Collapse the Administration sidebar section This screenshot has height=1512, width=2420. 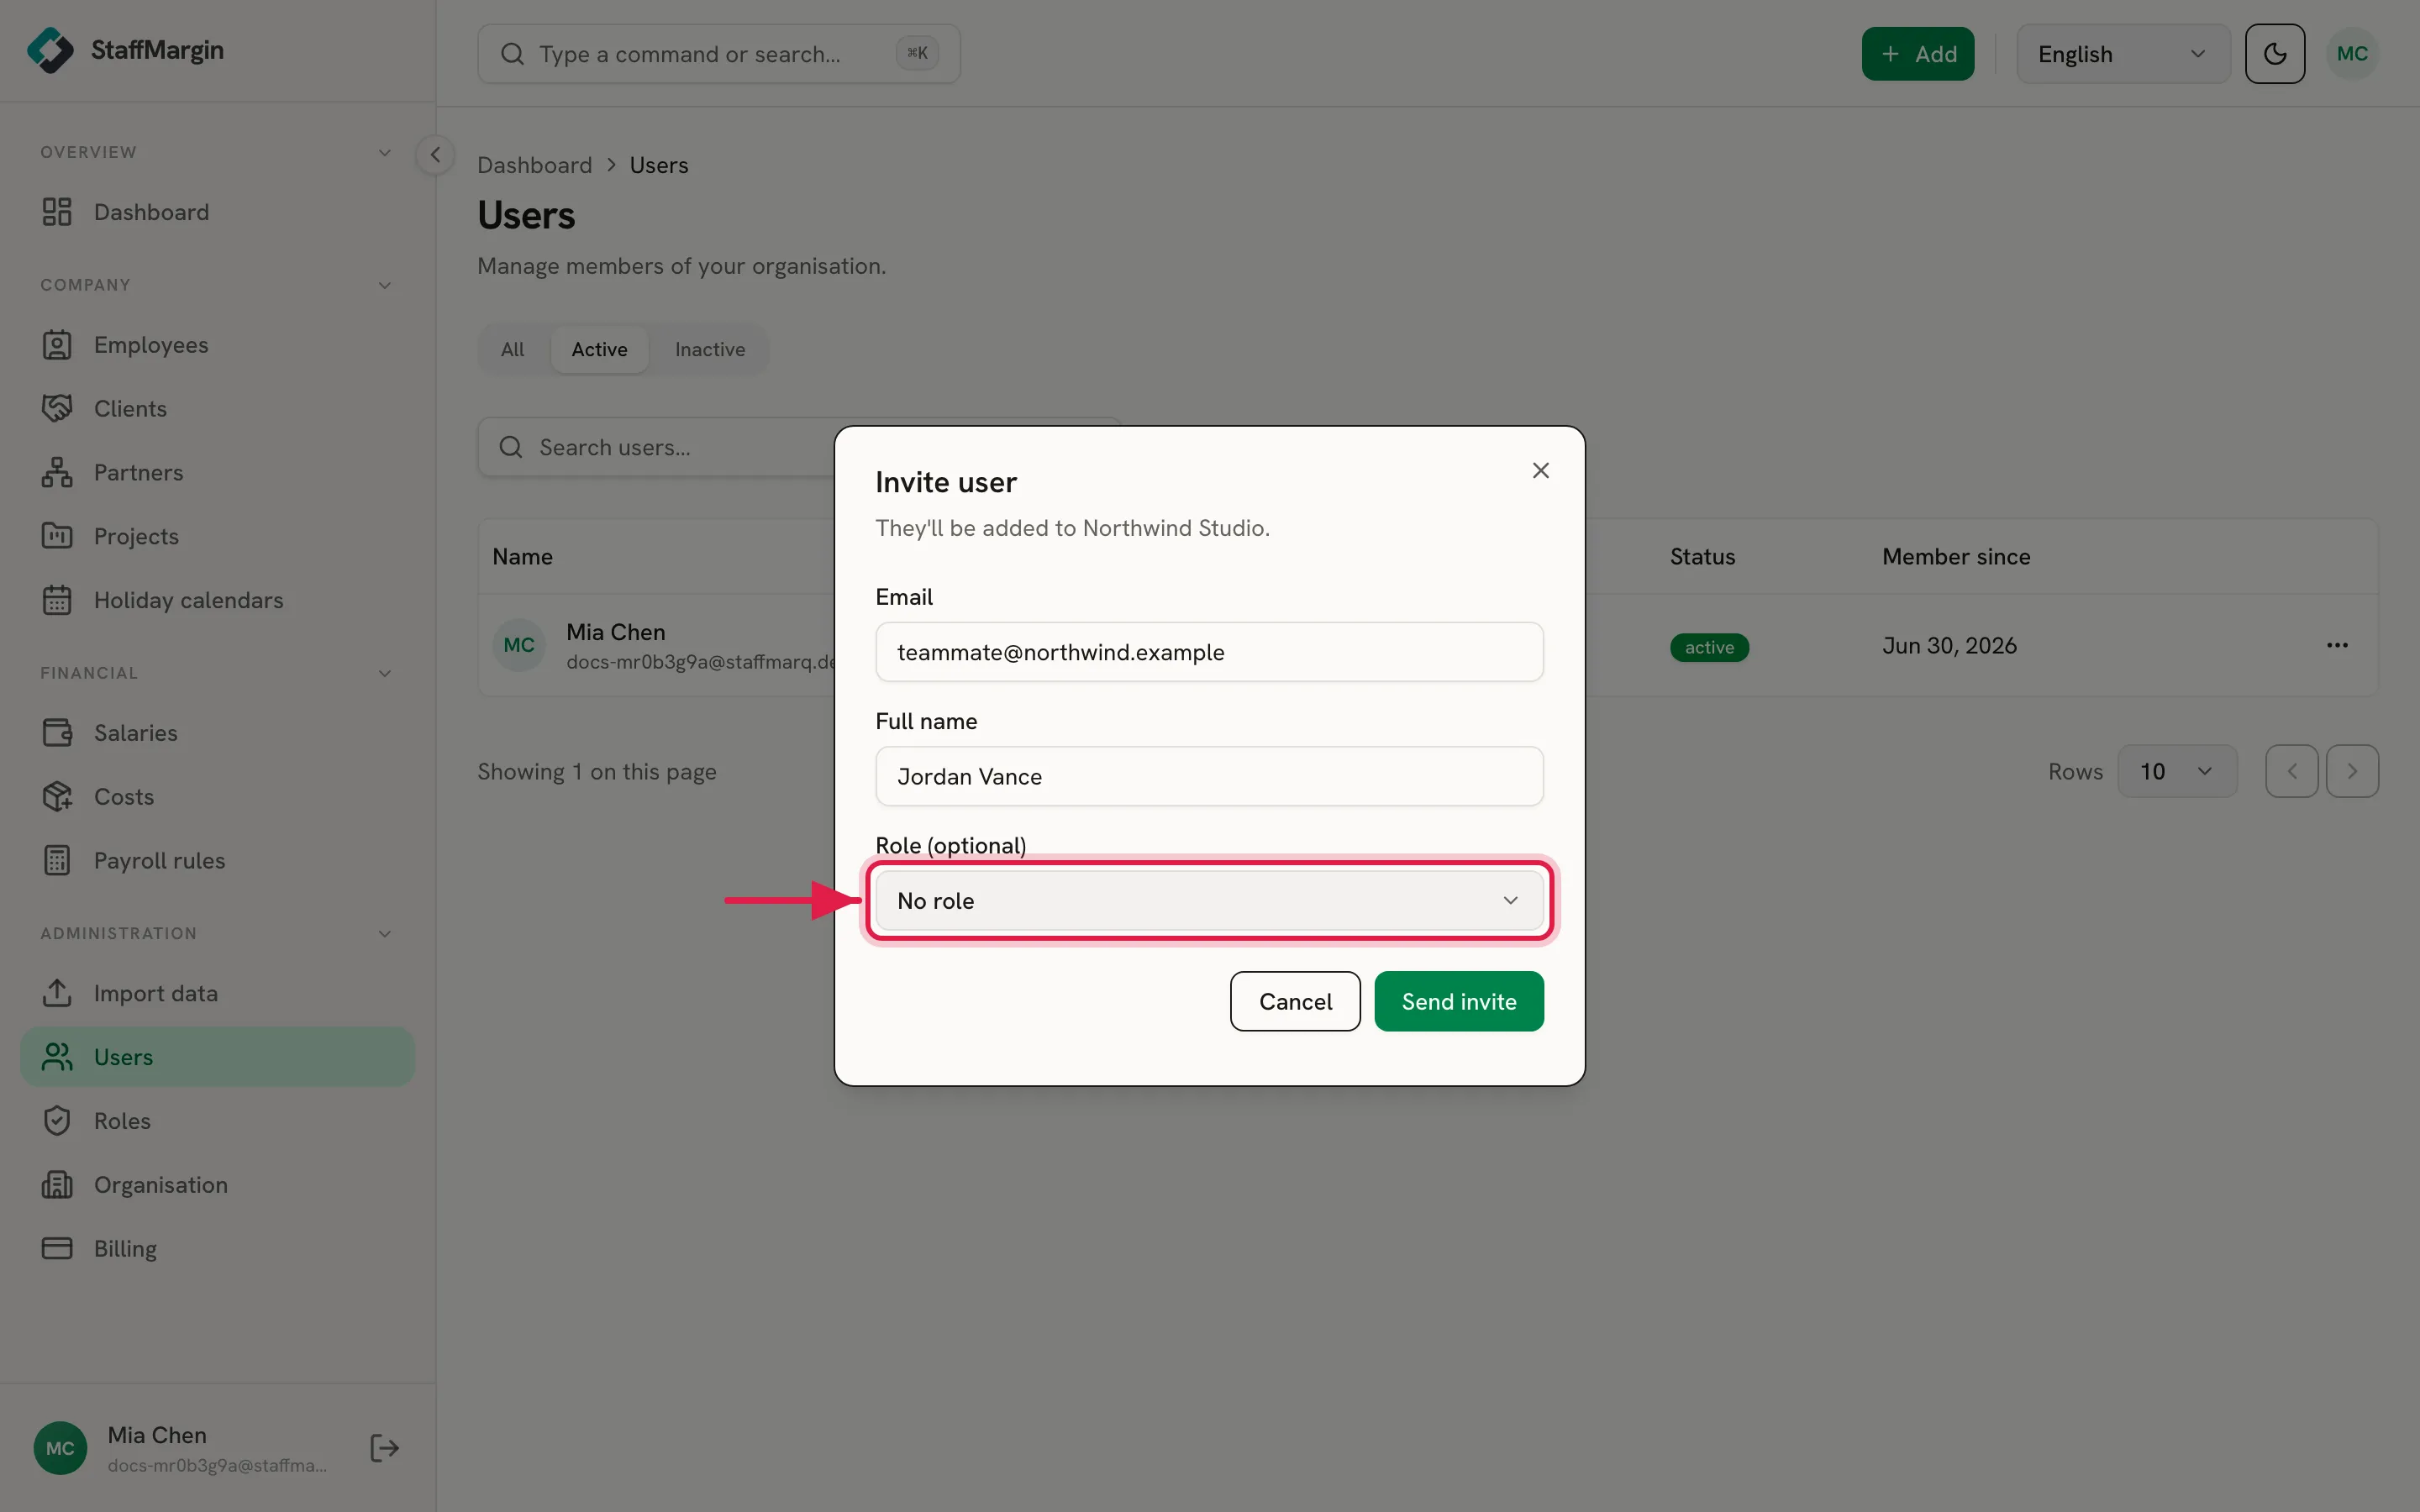click(x=384, y=934)
